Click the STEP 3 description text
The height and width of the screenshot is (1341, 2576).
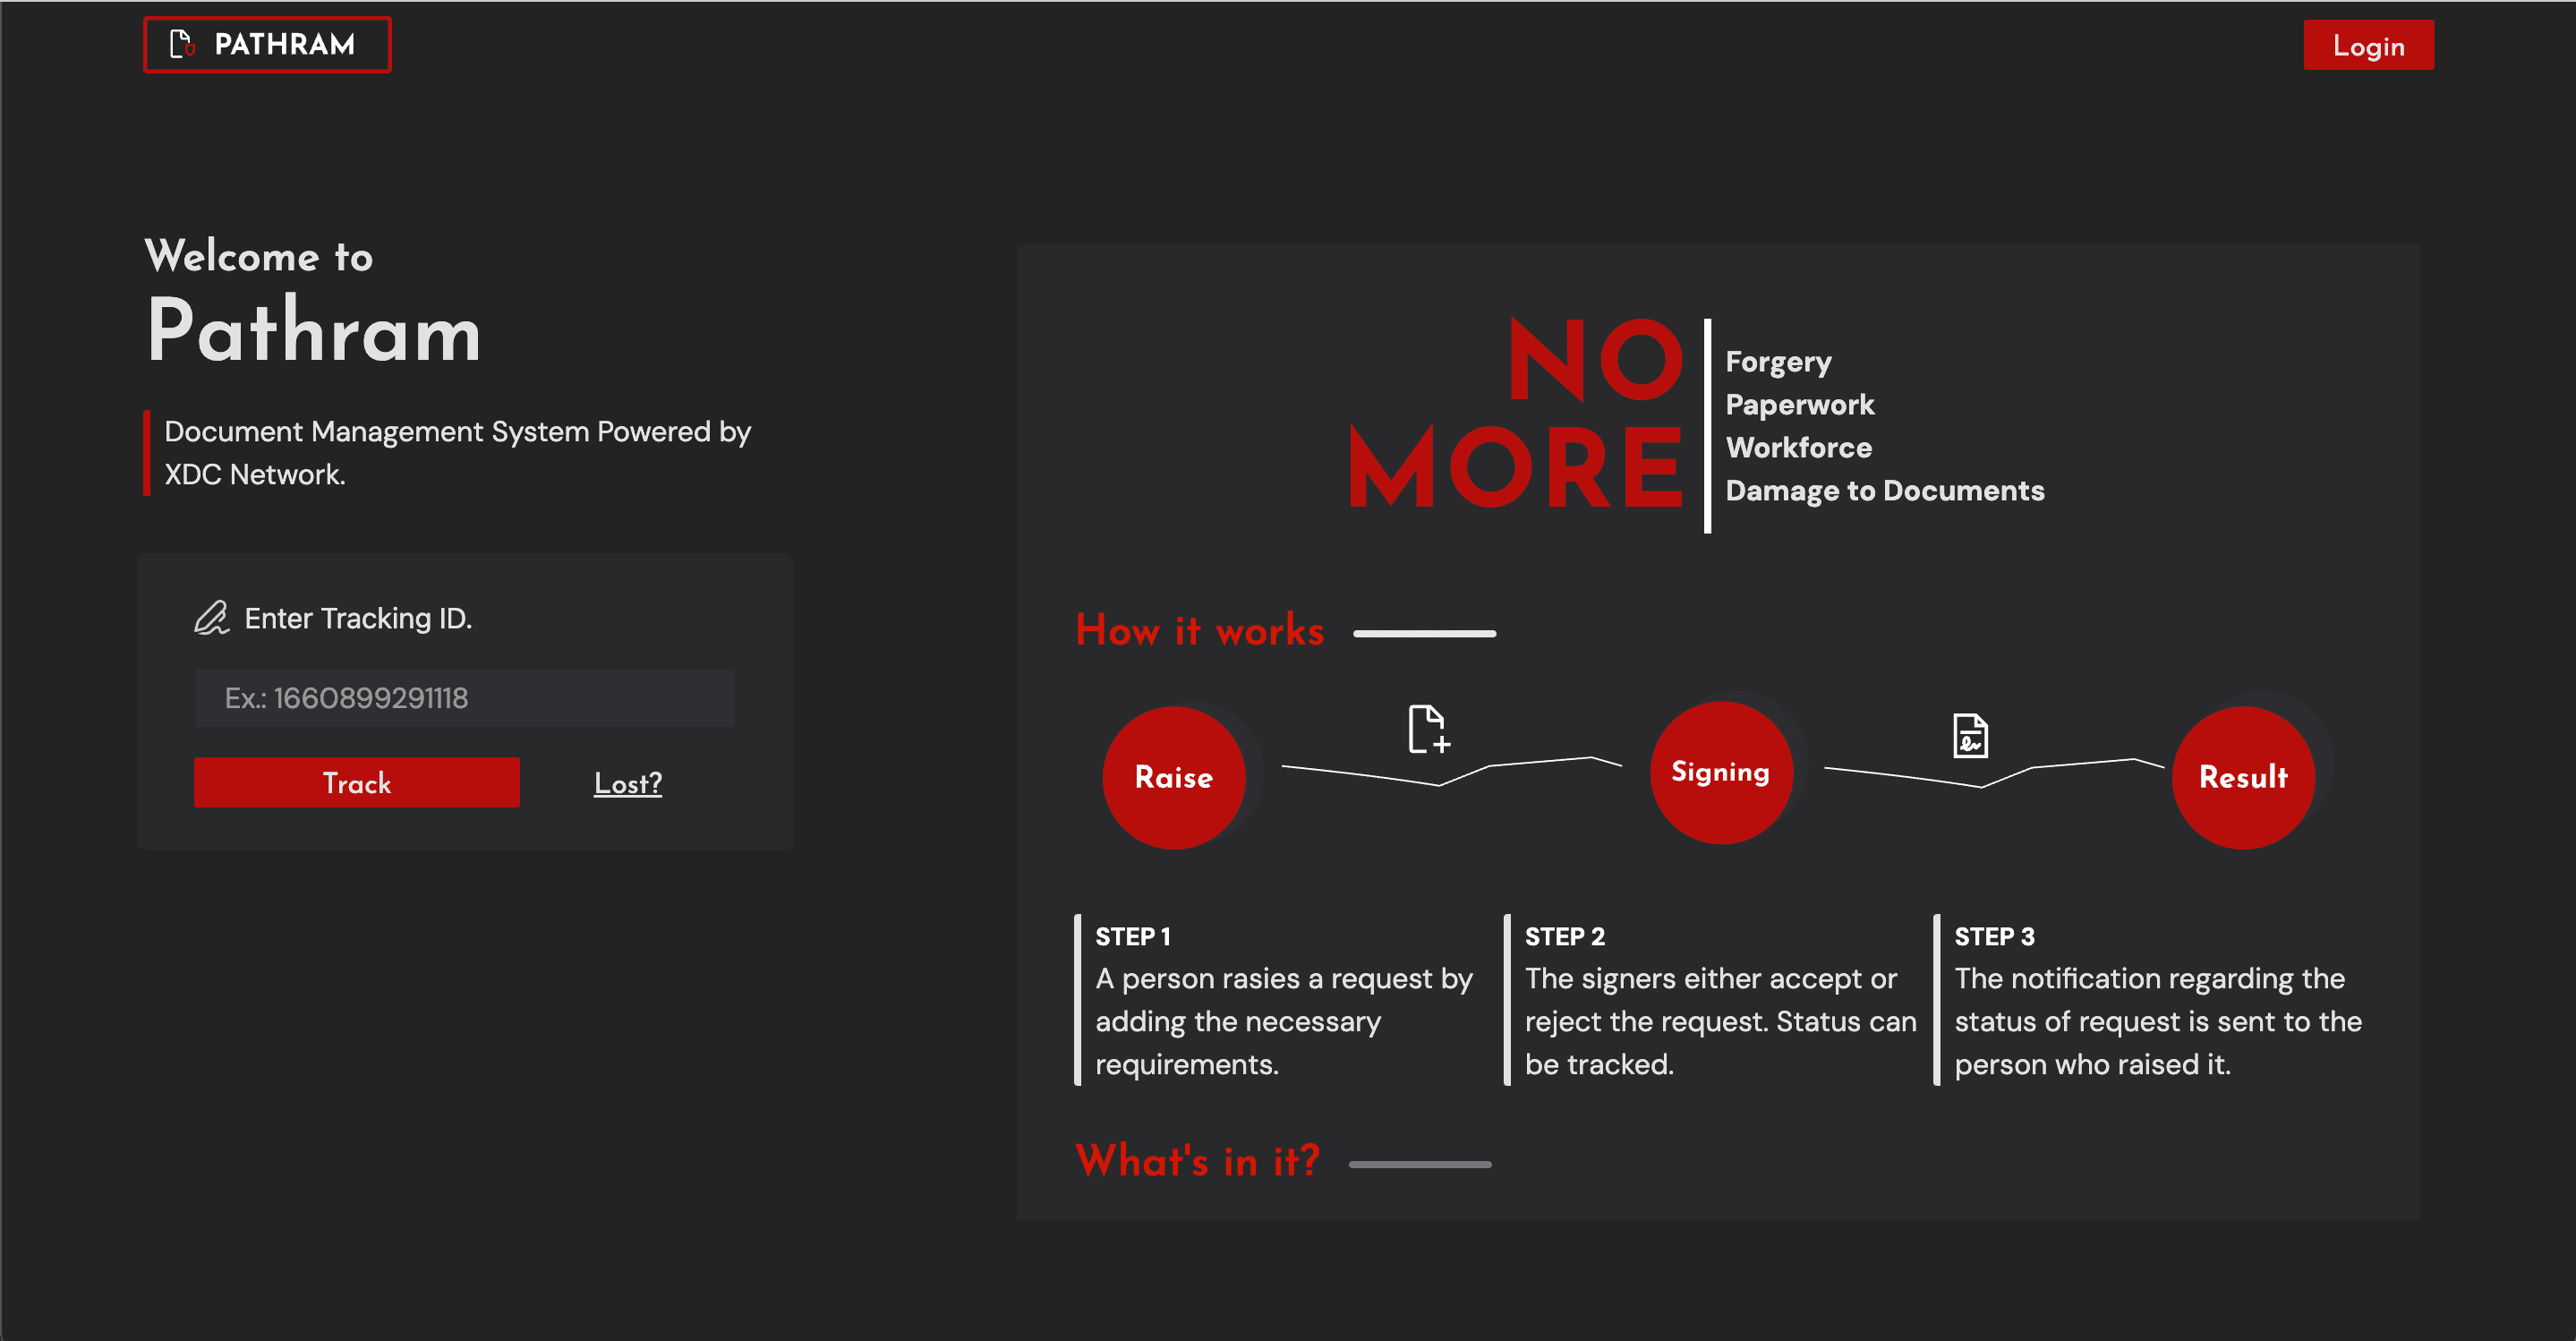pos(2157,1021)
